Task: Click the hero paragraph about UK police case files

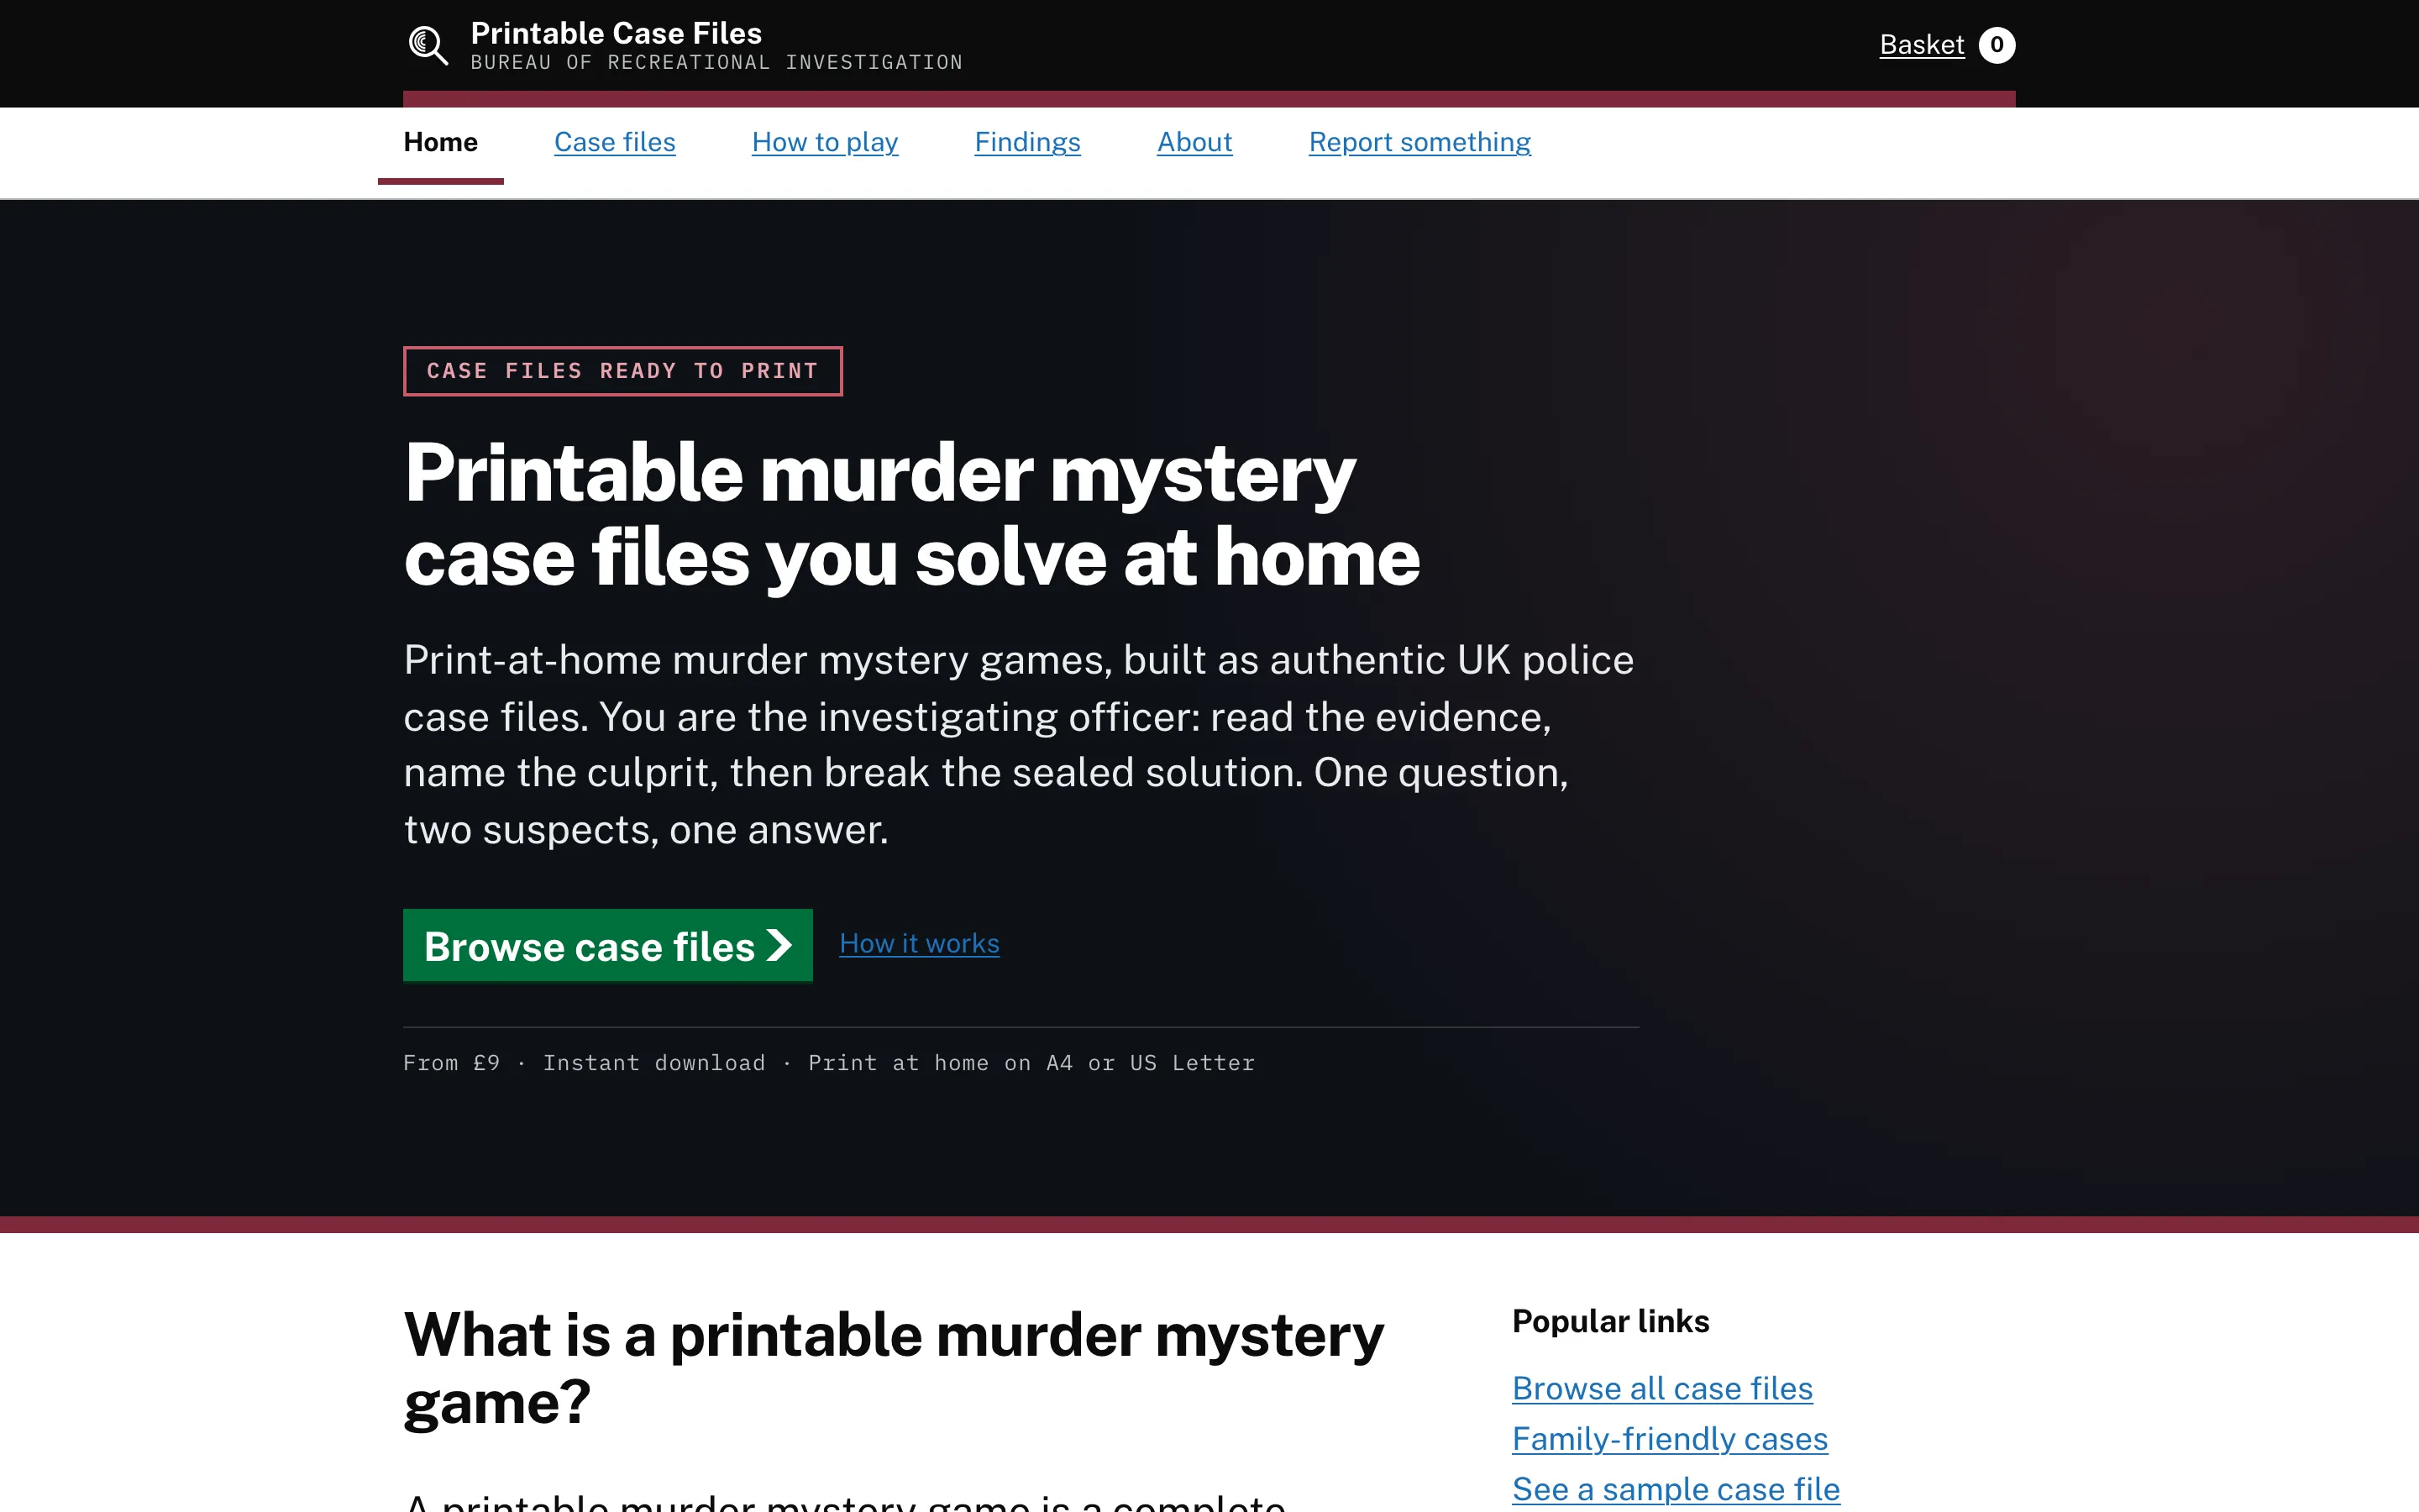Action: 1019,745
